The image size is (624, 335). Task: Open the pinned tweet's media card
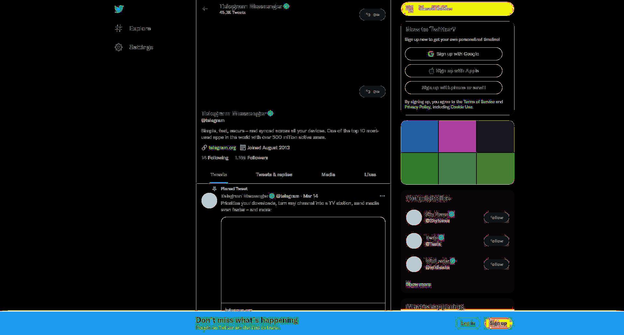click(303, 264)
